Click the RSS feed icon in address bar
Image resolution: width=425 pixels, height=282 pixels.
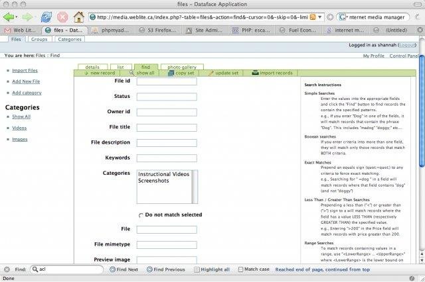pyautogui.click(x=313, y=17)
